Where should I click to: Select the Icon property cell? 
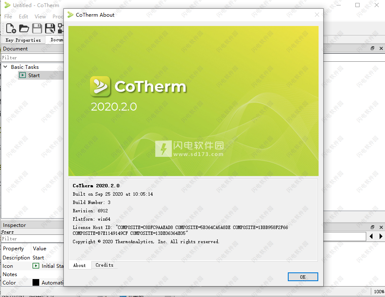pyautogui.click(x=8, y=266)
